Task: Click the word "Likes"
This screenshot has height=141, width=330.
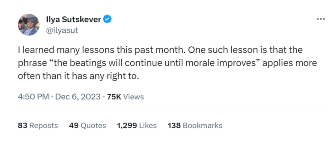Action: 148,125
